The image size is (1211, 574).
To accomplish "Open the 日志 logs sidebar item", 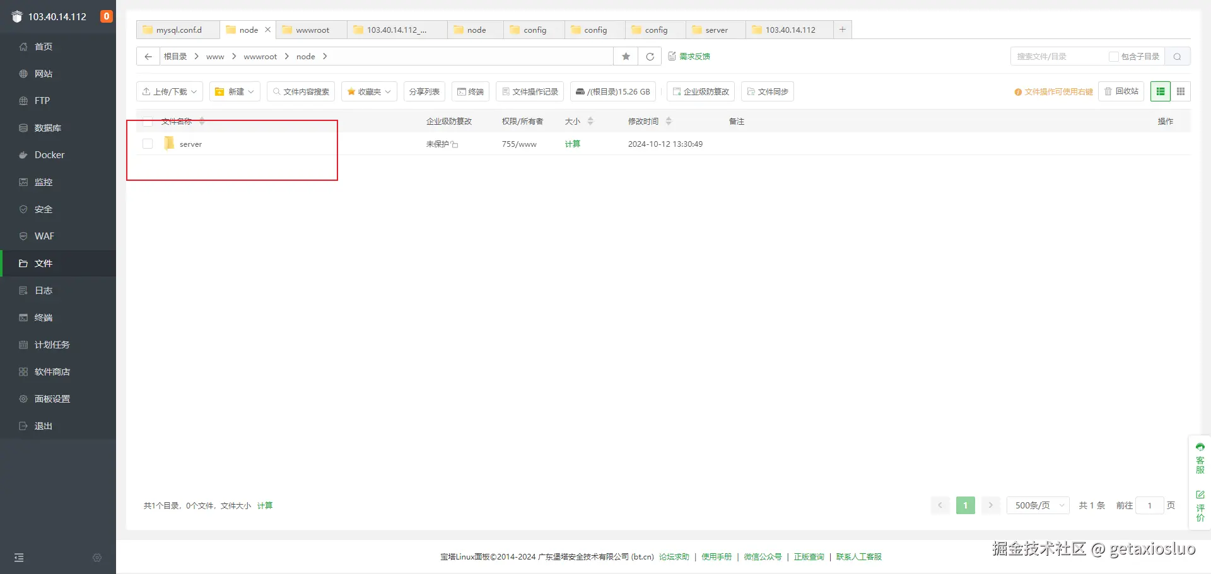I will point(58,290).
